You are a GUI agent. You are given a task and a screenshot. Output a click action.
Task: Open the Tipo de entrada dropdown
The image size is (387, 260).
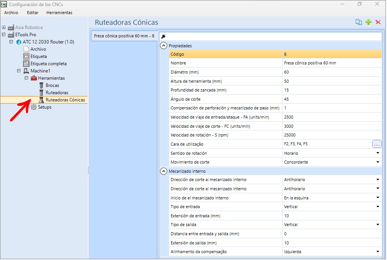(377, 207)
